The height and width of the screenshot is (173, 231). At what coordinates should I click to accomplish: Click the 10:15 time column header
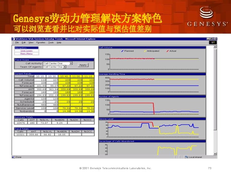point(40,76)
